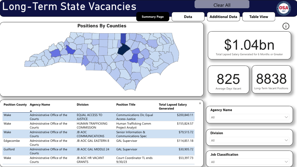
Task: Open the info icon near the map
Action: [x=286, y=26]
